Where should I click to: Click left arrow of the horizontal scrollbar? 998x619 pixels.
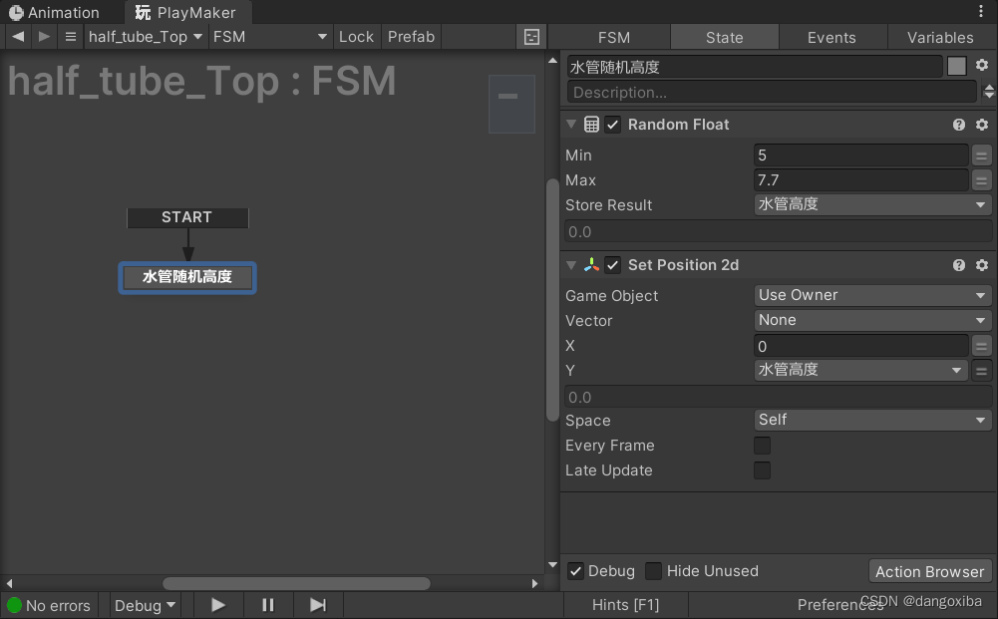point(9,583)
